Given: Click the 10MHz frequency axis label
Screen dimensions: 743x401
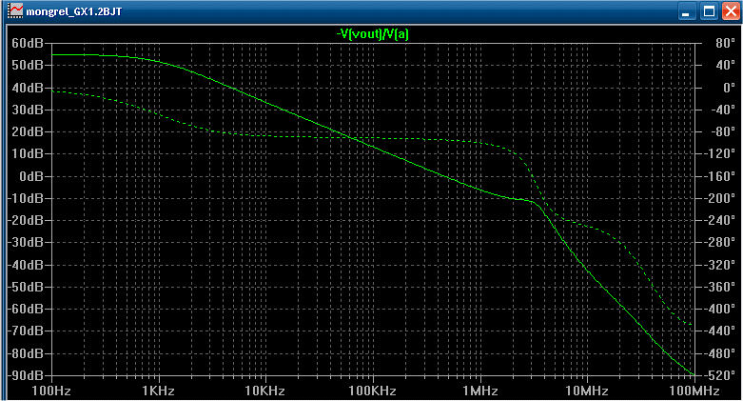Looking at the screenshot, I should 587,391.
